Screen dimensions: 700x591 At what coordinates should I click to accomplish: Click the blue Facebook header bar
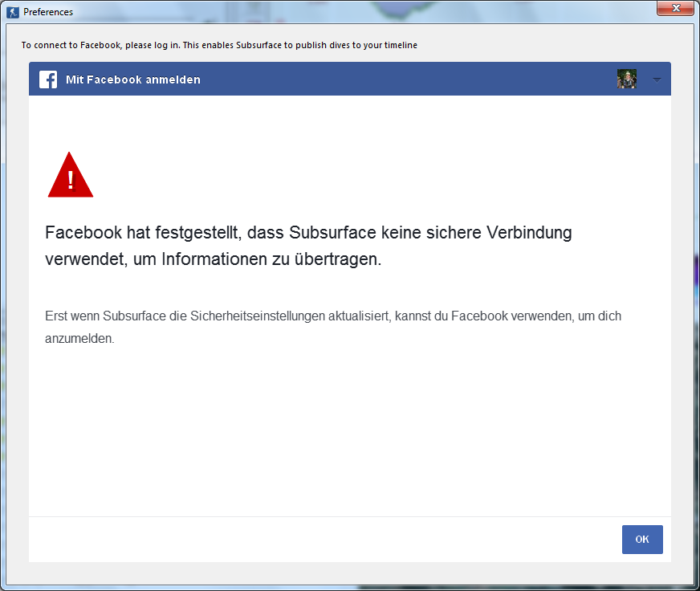coord(361,79)
